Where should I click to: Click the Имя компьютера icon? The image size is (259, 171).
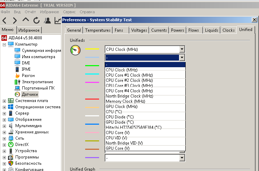click(17, 57)
